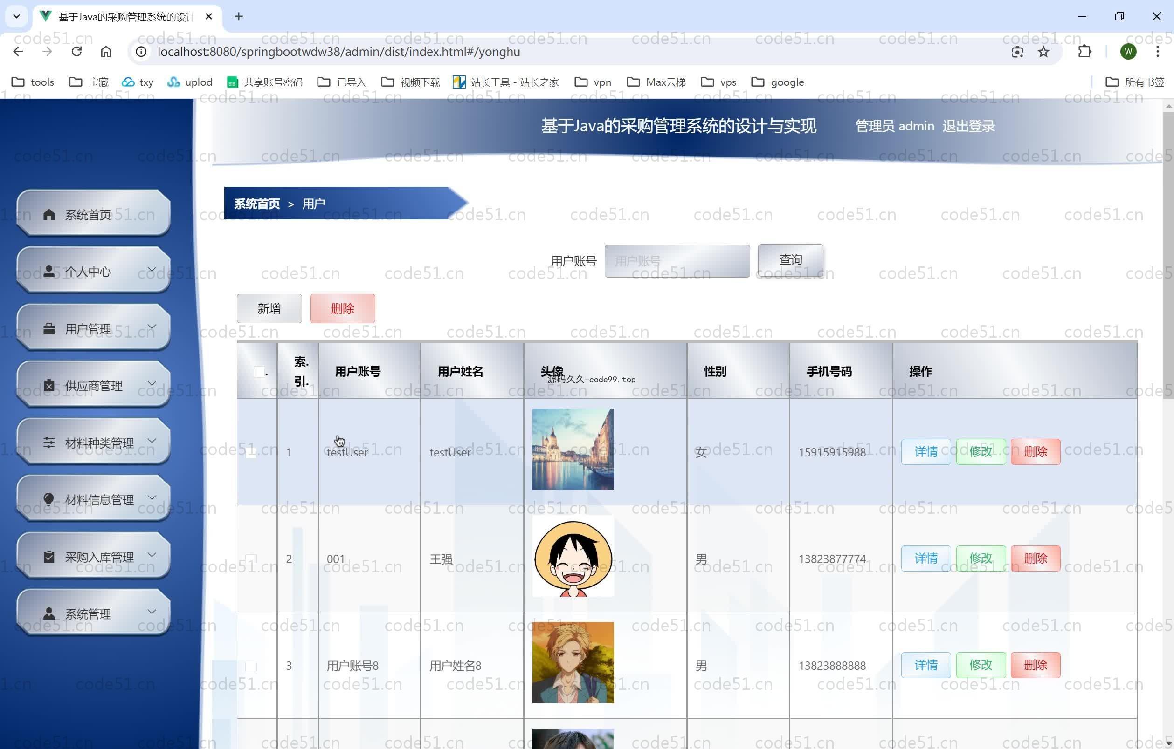Open the 用户姓名8 anime avatar

[573, 662]
